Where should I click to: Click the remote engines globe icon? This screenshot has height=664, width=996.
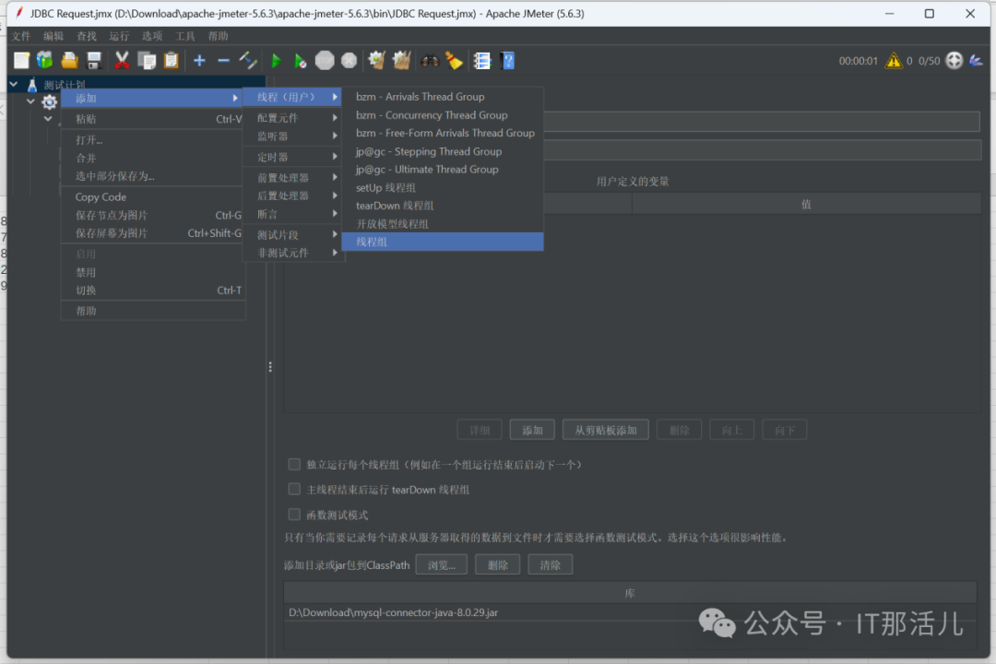954,60
